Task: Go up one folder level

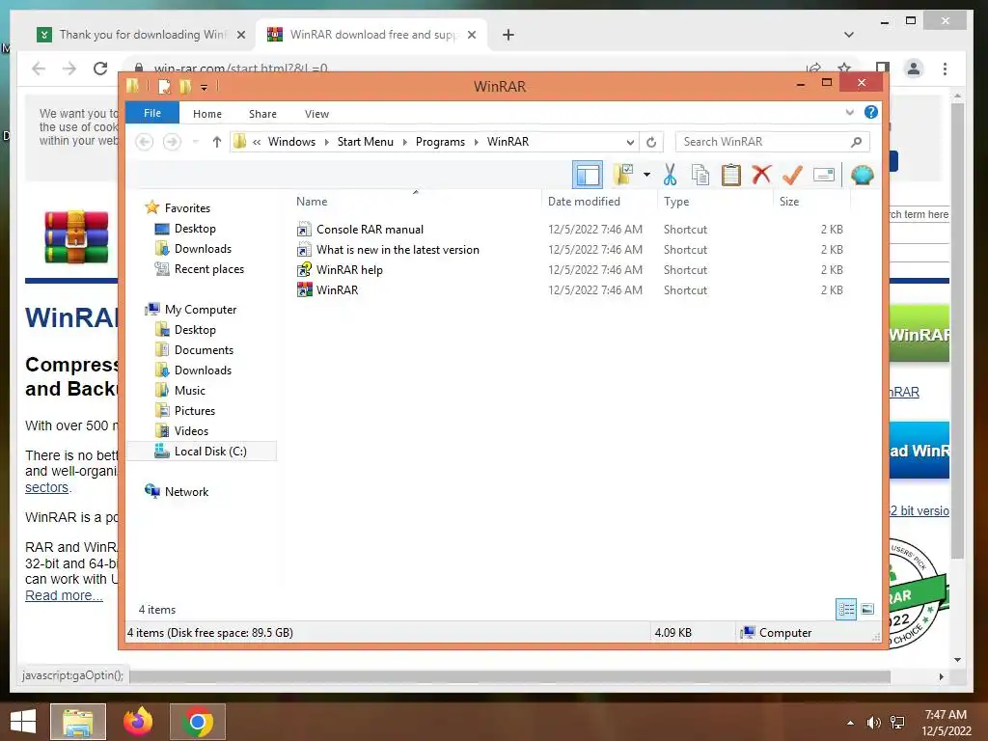Action: click(x=217, y=142)
